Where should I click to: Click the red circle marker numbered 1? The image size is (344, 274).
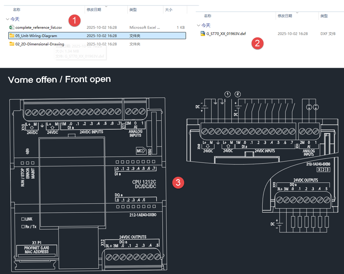74,20
